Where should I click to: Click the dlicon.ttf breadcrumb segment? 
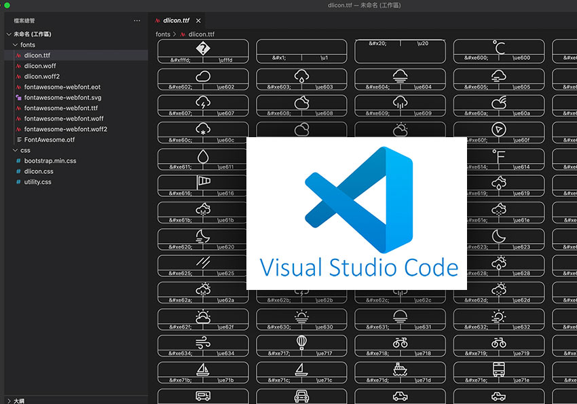pos(202,34)
